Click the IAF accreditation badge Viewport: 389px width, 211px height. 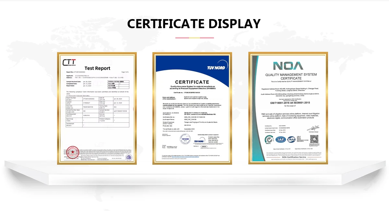280,139
